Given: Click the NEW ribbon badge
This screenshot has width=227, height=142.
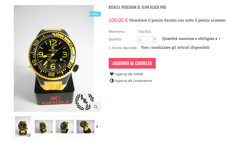Looking at the screenshot, I should (94, 14).
